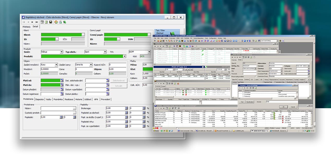Browse for Klient with ellipsis button
Image resolution: width=331 pixels, height=158 pixels.
(x=83, y=35)
